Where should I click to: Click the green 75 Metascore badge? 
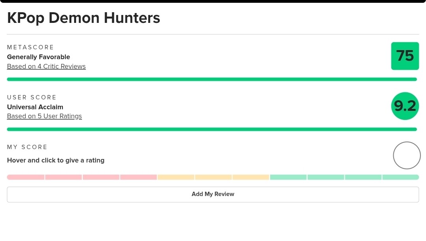405,56
